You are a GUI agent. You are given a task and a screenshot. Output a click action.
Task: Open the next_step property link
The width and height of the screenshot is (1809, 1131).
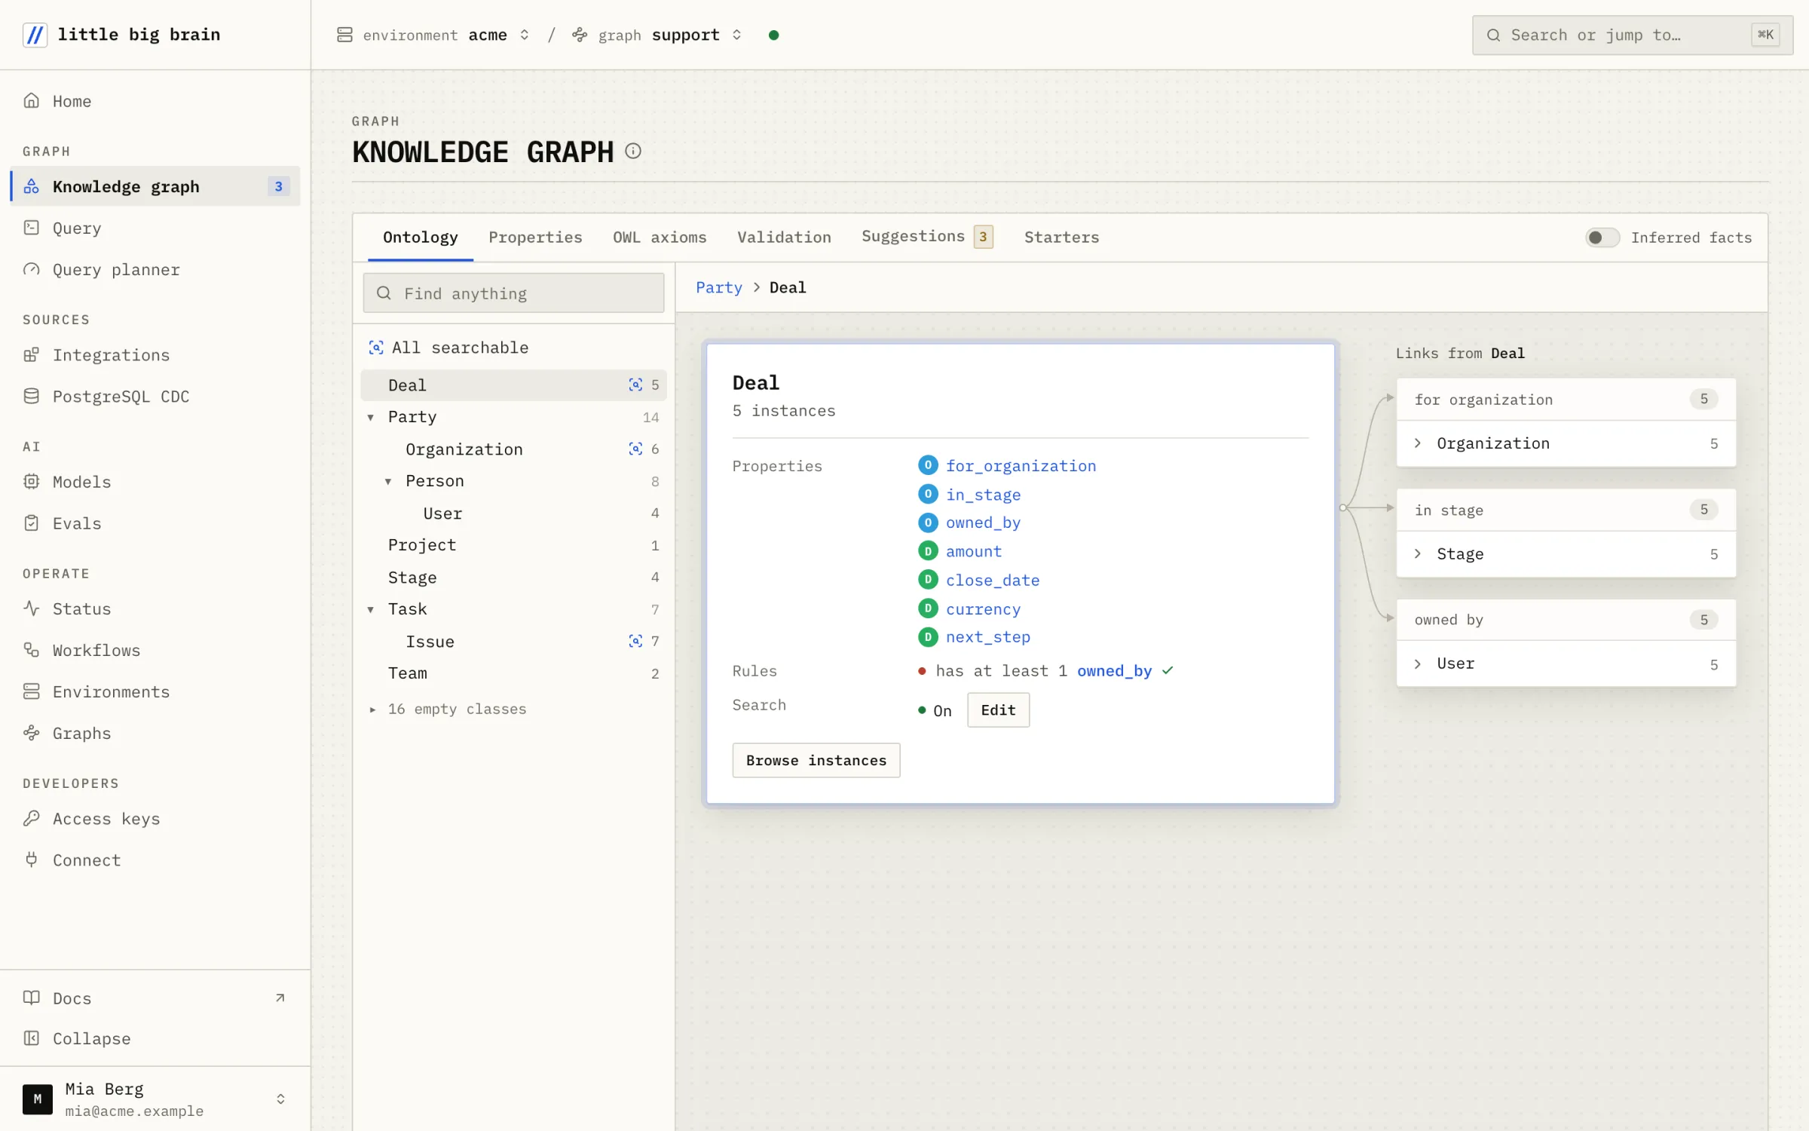point(987,637)
